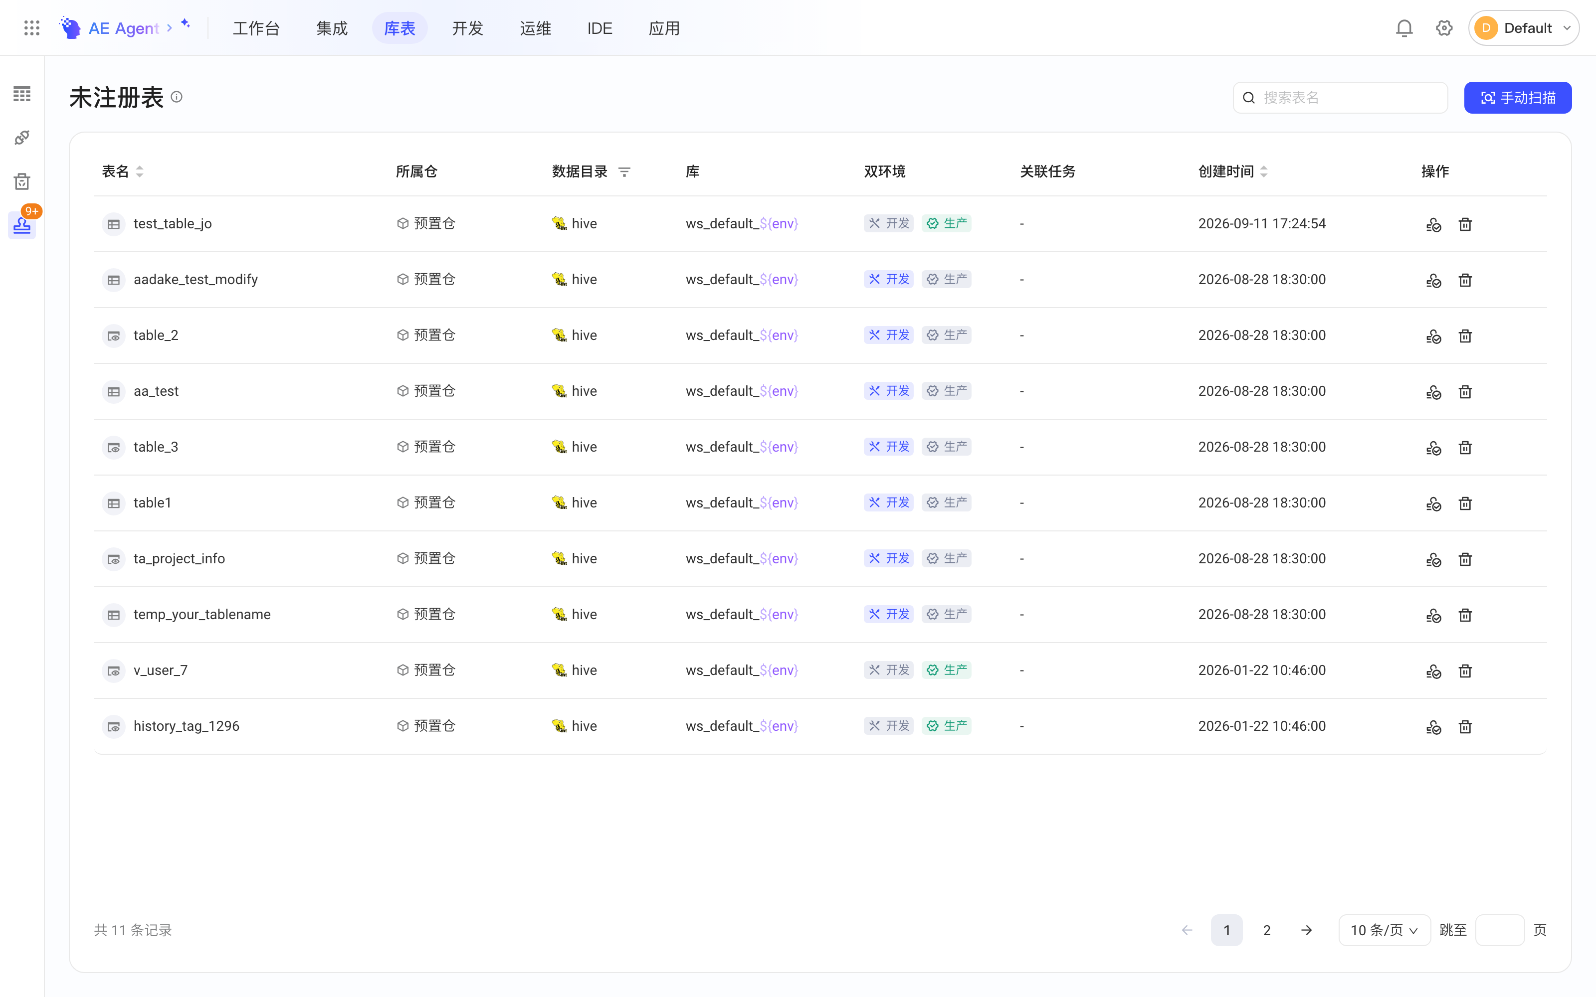Register the aadake_test_modify table
Viewport: 1596px width, 997px height.
1434,280
